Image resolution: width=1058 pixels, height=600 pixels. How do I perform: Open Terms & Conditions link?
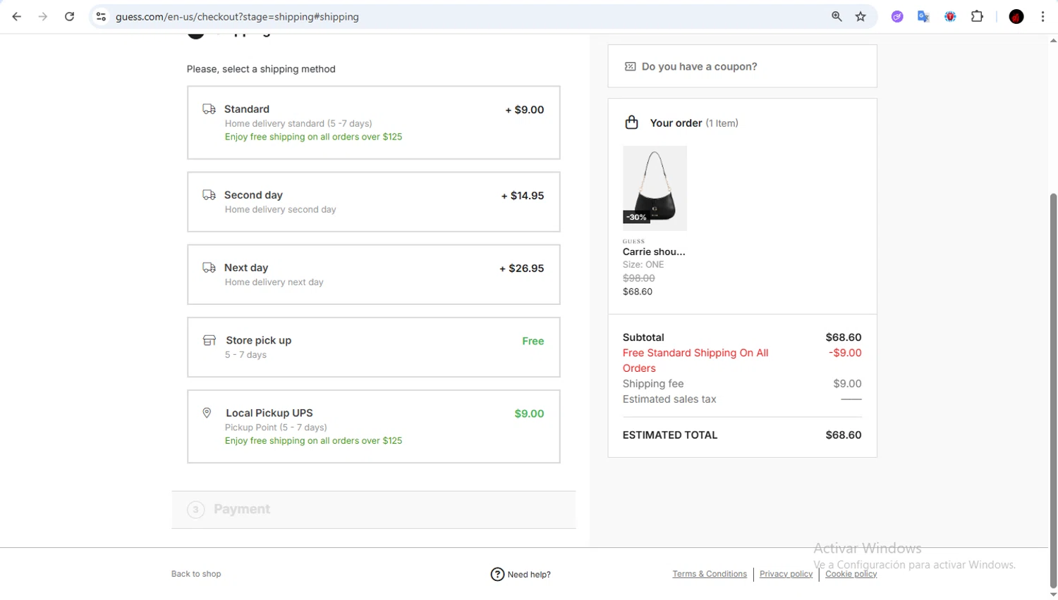click(x=709, y=574)
